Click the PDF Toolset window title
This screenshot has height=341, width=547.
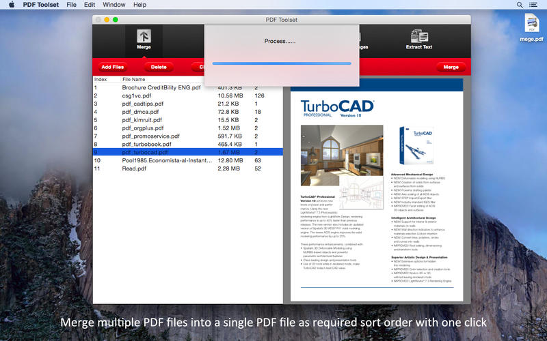(282, 20)
